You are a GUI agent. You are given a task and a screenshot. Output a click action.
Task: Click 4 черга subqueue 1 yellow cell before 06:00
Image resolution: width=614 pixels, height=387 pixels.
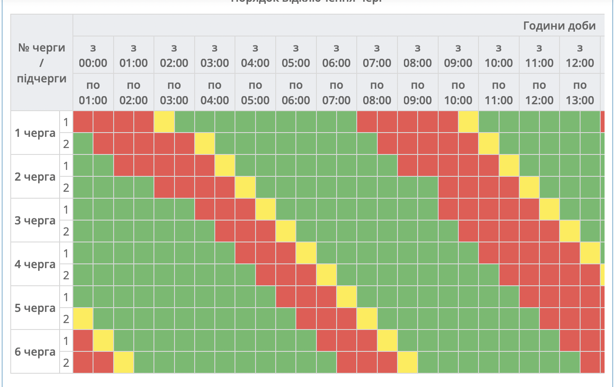(x=306, y=253)
